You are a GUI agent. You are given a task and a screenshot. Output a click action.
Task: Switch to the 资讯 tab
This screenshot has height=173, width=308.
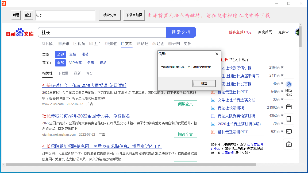pos(64,44)
